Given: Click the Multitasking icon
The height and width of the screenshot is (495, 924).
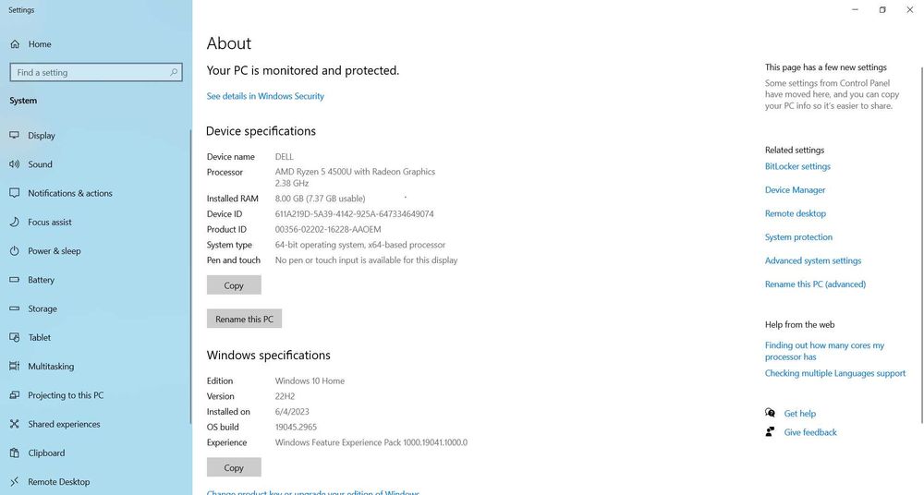Looking at the screenshot, I should pyautogui.click(x=15, y=366).
